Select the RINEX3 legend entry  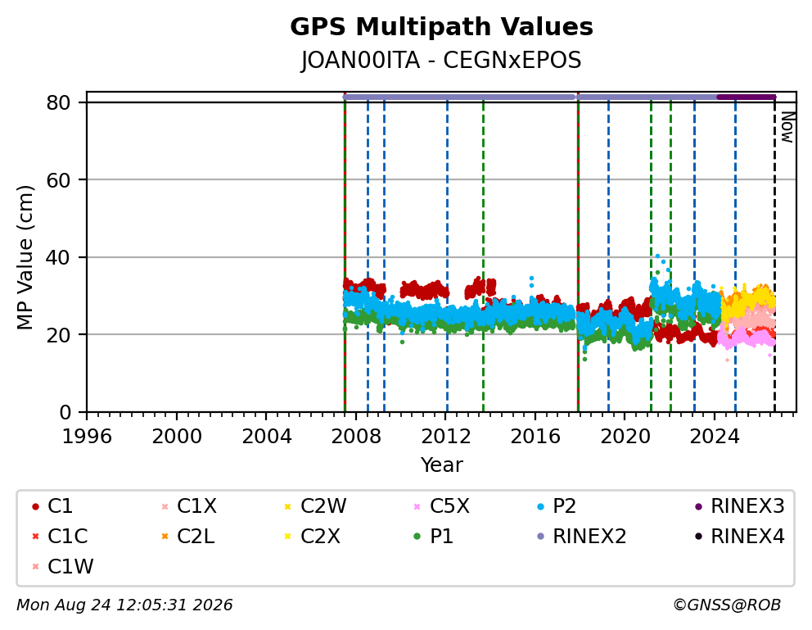(739, 506)
